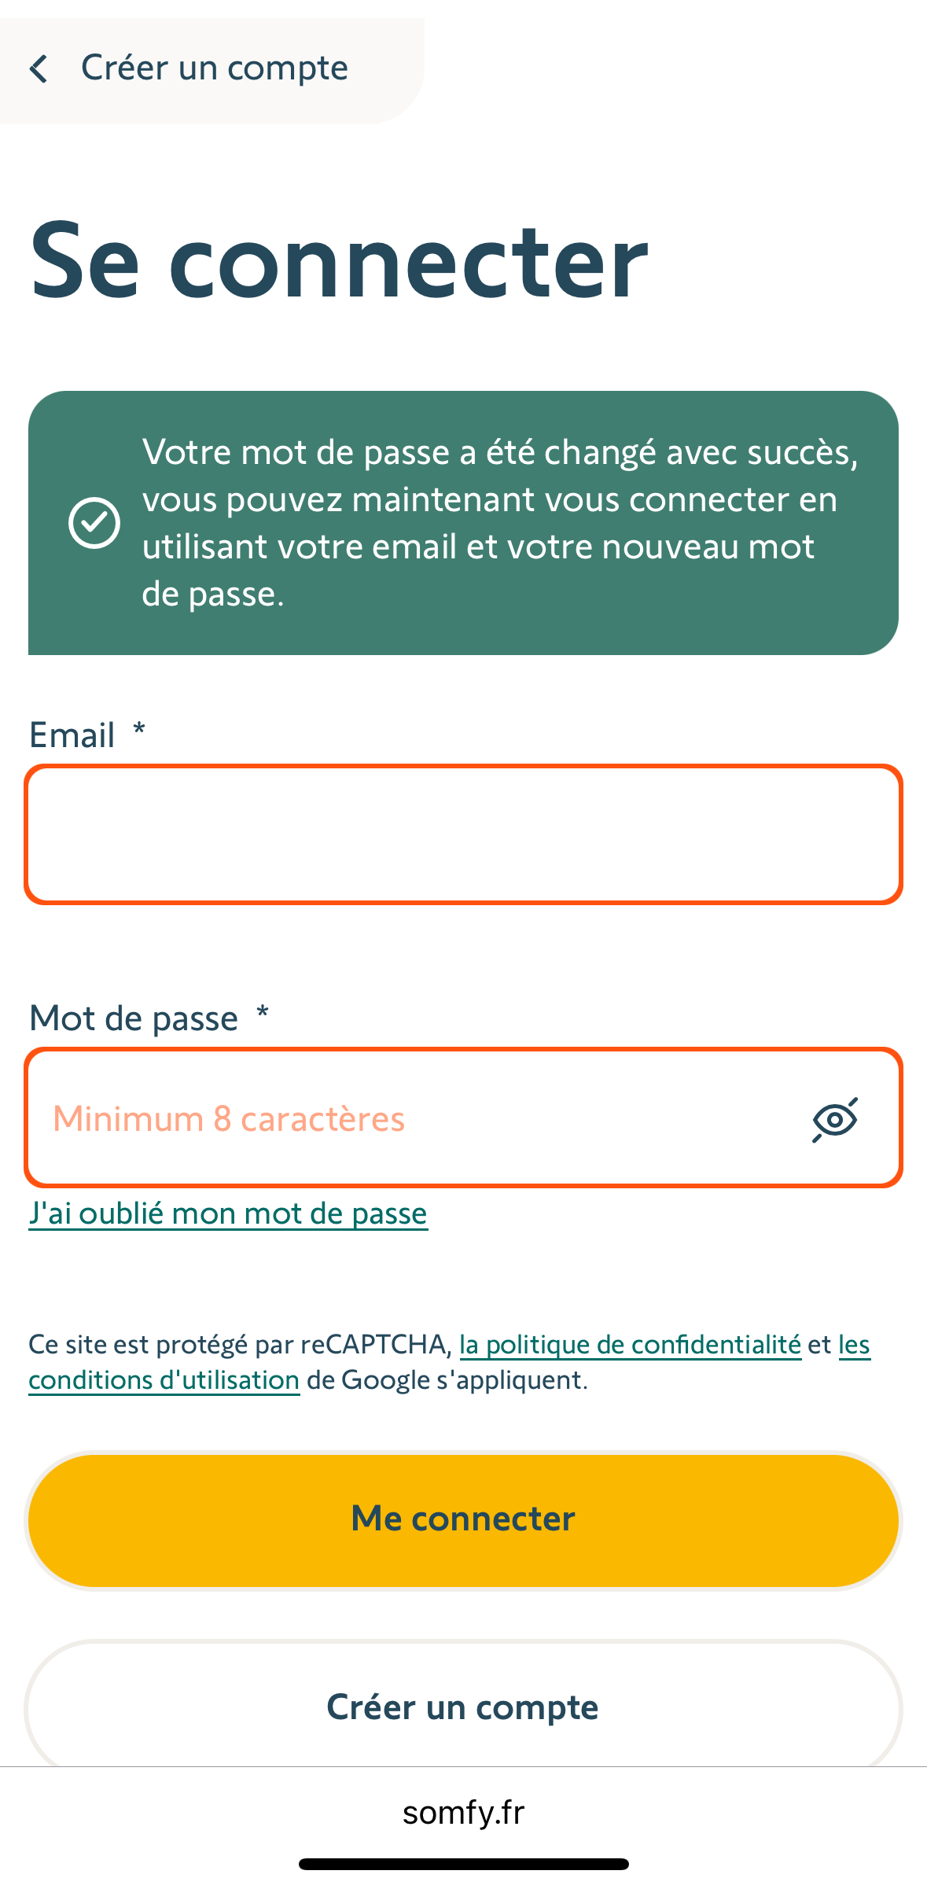Click the success checkmark circle icon
Screen dimensions: 927x1889
(94, 523)
